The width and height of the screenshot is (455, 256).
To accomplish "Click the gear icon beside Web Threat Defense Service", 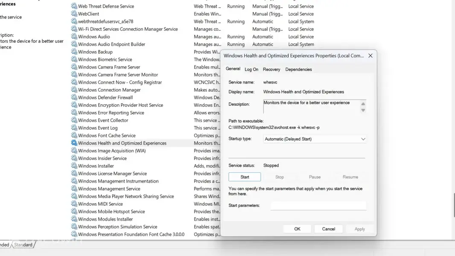I will [74, 6].
